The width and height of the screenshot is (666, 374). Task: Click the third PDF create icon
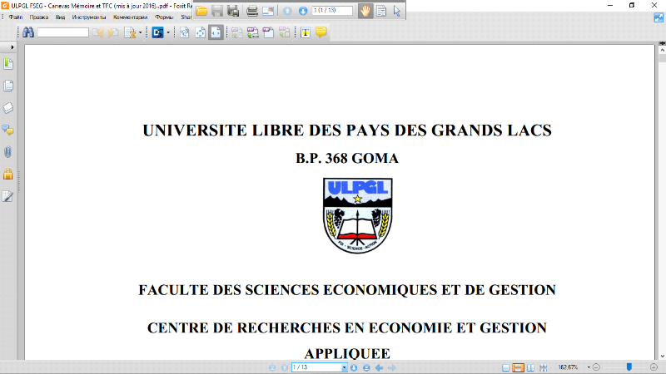[268, 32]
